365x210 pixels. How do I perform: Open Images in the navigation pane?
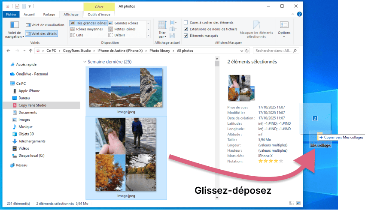coord(21,120)
